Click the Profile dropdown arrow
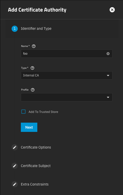This screenshot has width=123, height=195. point(108,97)
